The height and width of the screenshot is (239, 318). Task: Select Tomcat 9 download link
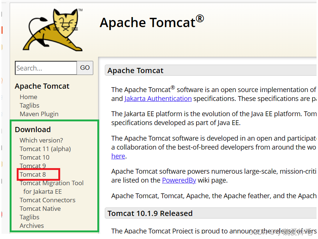(x=33, y=166)
